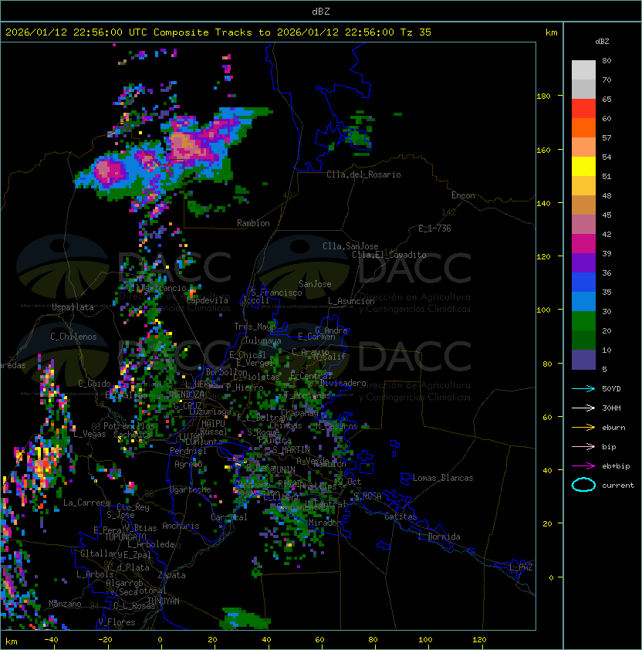
Task: Select the gray 65-70 dBZ swatch
Action: tap(583, 89)
